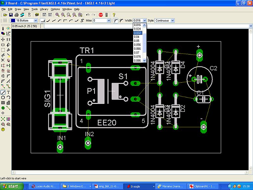The image size is (253, 190).
Task: Choose the 45-degree wire bend style
Action: [x=48, y=21]
